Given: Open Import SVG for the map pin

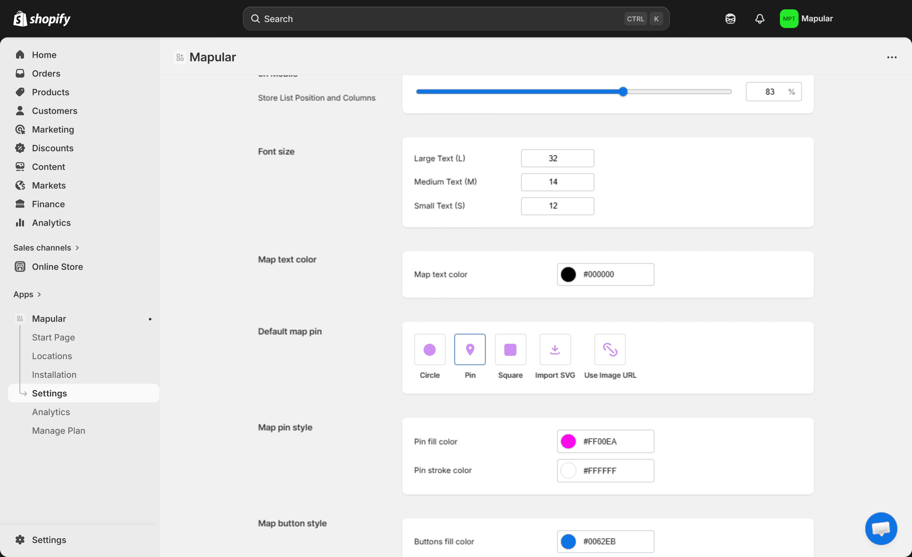Looking at the screenshot, I should pos(555,349).
